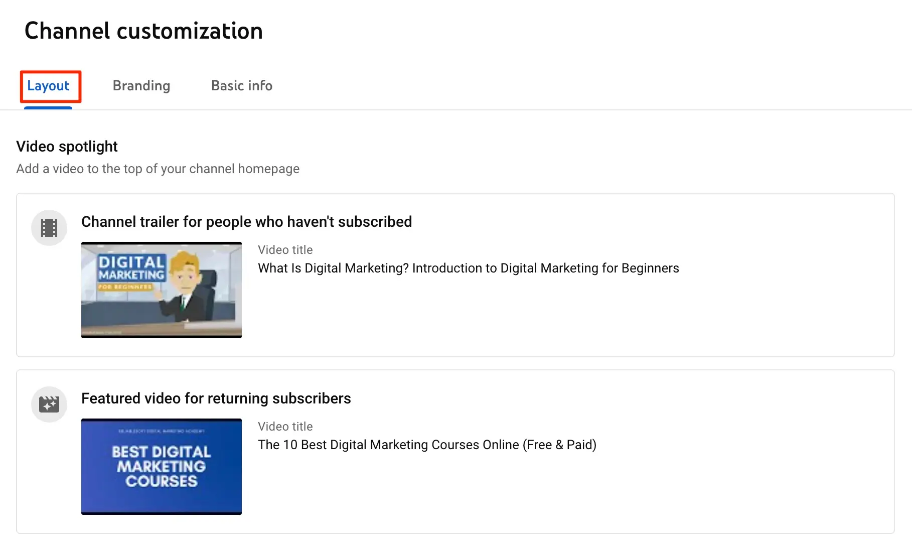Viewport: 912px width, 549px height.
Task: Go to the Basic info tab
Action: click(x=241, y=86)
